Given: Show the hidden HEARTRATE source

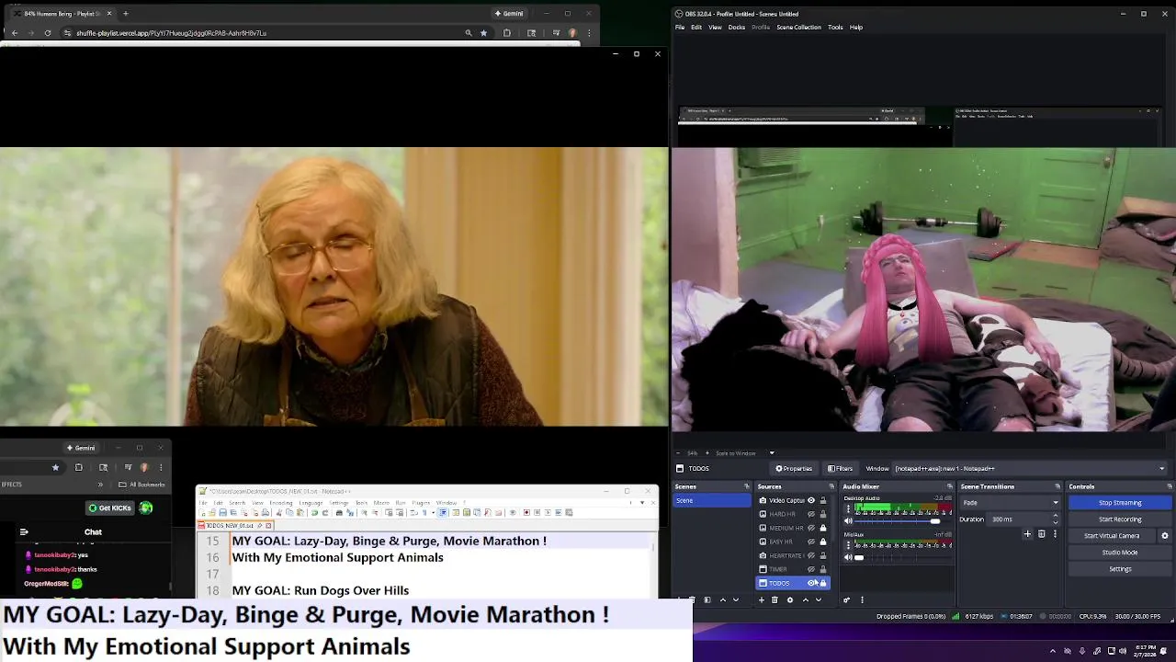Looking at the screenshot, I should 811,555.
